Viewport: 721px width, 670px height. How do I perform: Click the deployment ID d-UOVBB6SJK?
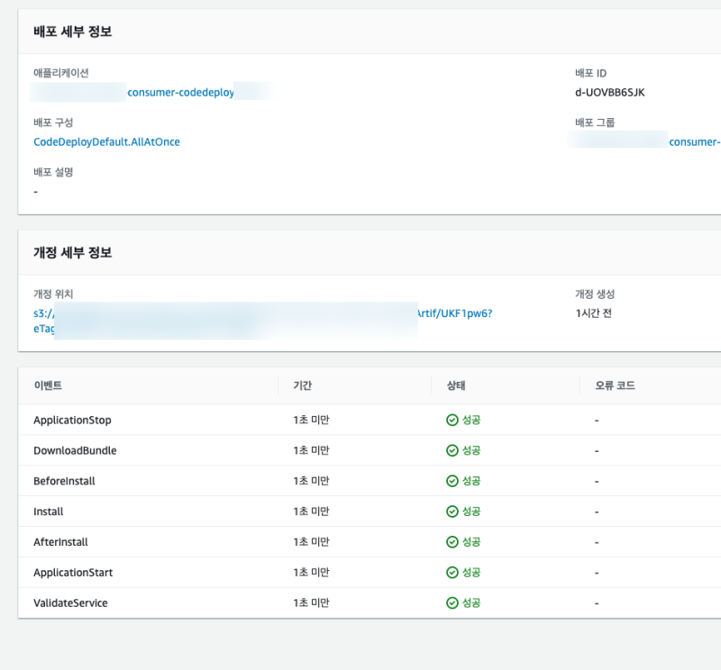click(x=609, y=92)
